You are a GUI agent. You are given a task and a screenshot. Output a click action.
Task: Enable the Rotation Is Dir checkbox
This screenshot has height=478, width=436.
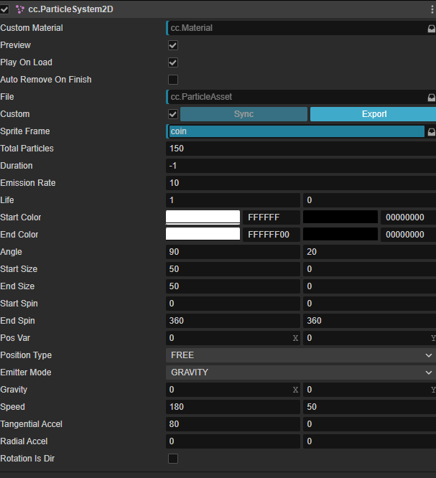click(x=172, y=459)
